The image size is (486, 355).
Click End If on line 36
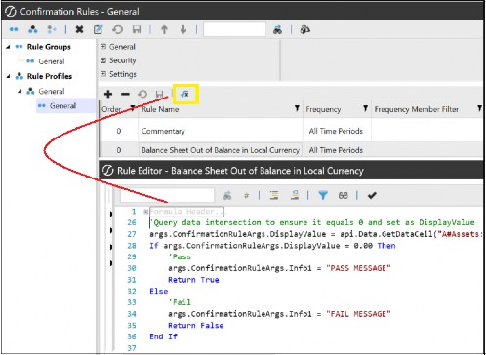coord(164,336)
